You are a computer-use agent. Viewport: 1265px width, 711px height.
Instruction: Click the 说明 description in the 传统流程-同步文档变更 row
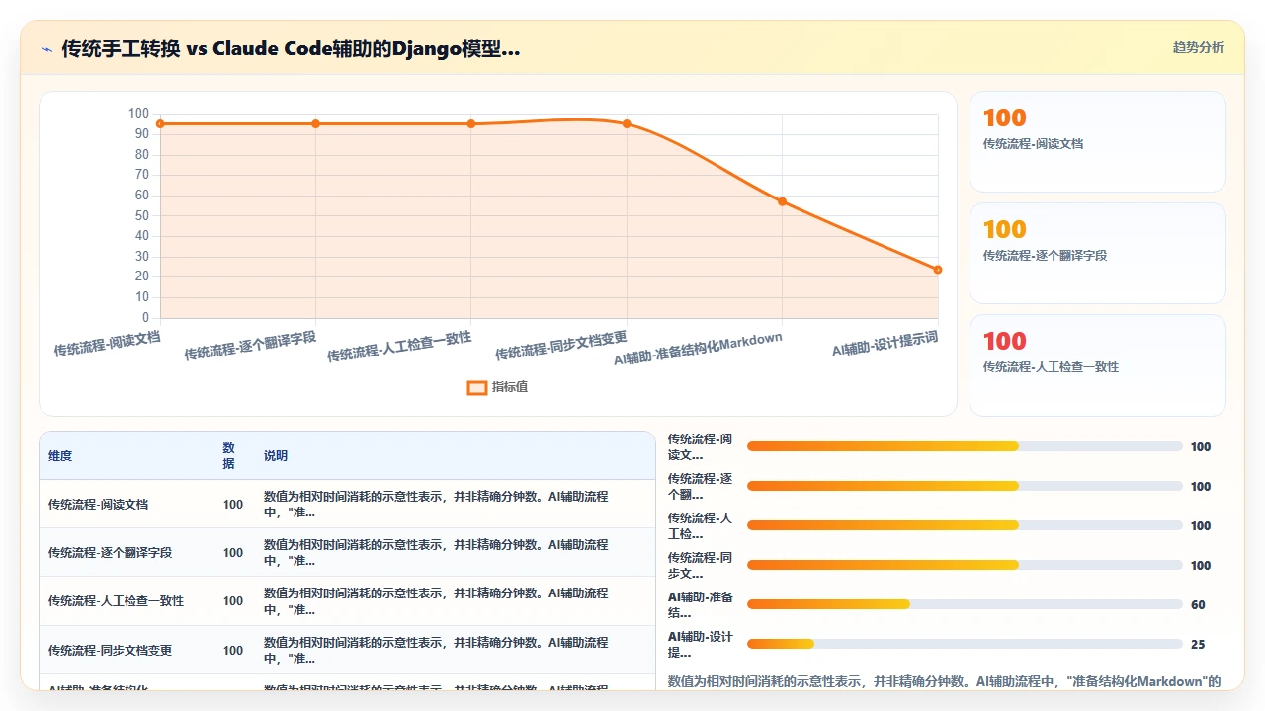(436, 651)
